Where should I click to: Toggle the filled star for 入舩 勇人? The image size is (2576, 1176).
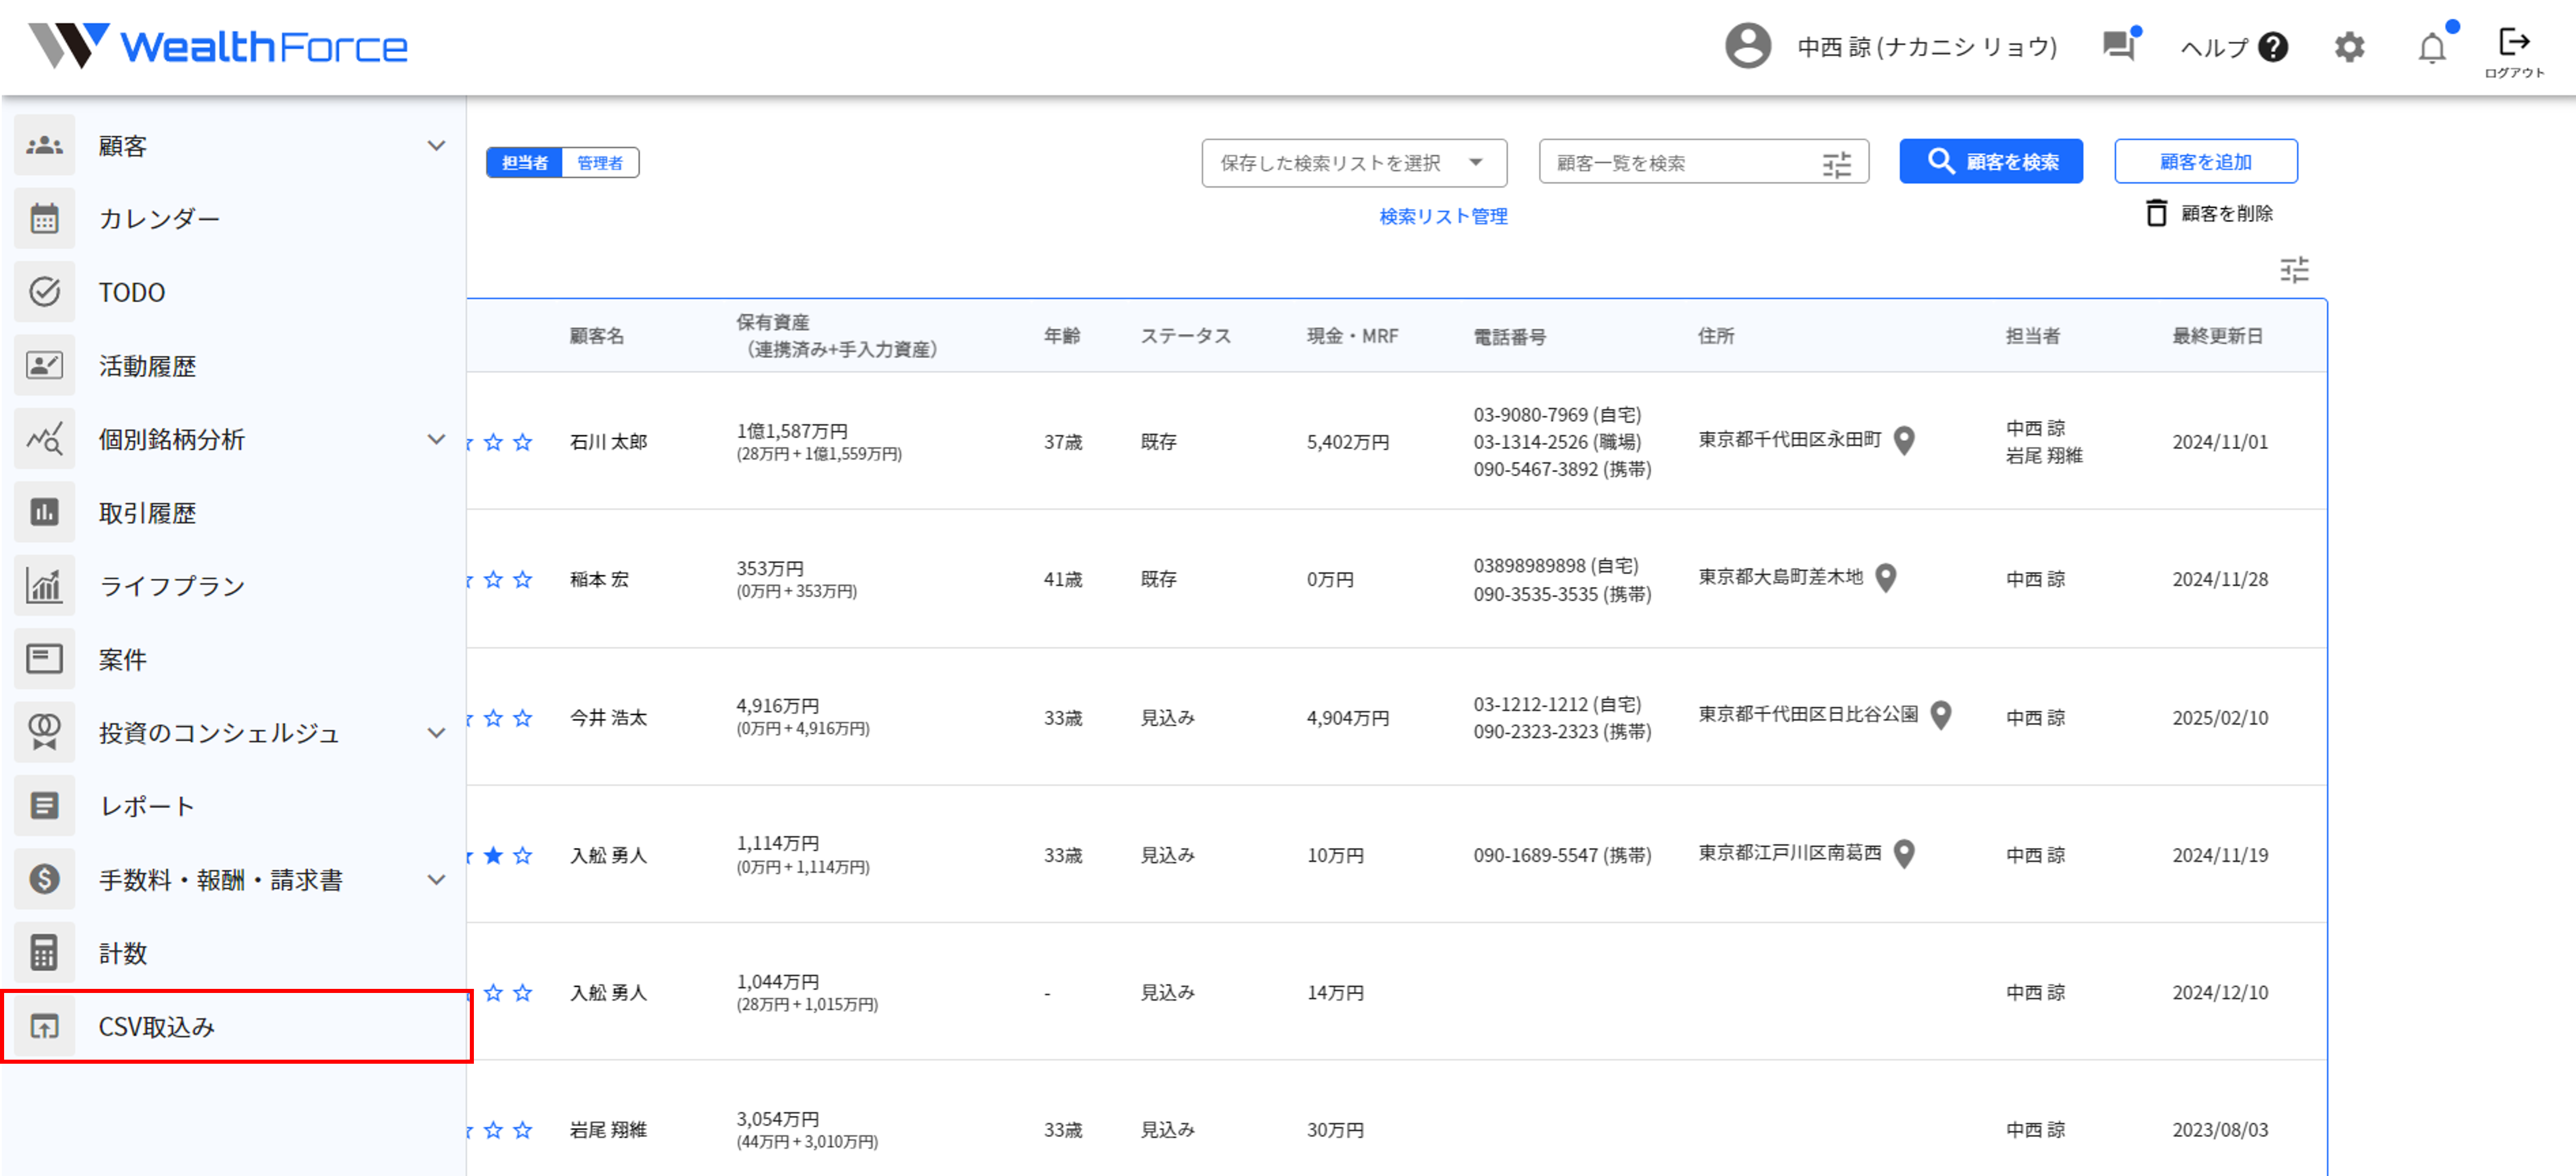point(493,856)
